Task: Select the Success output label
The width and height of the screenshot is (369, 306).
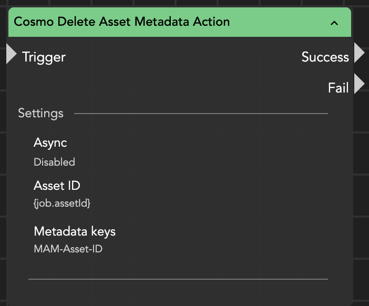Action: point(325,57)
